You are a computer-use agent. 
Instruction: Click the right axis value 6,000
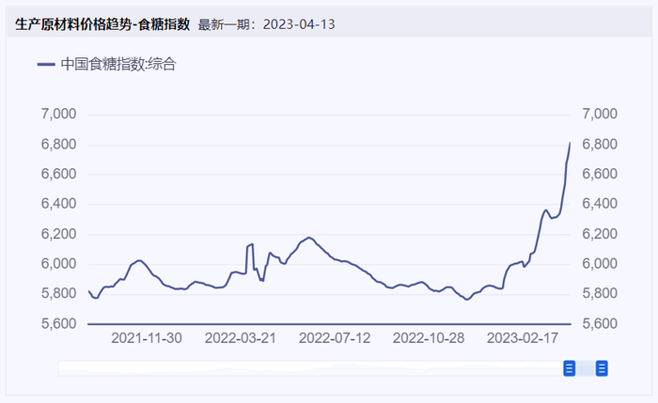point(600,263)
